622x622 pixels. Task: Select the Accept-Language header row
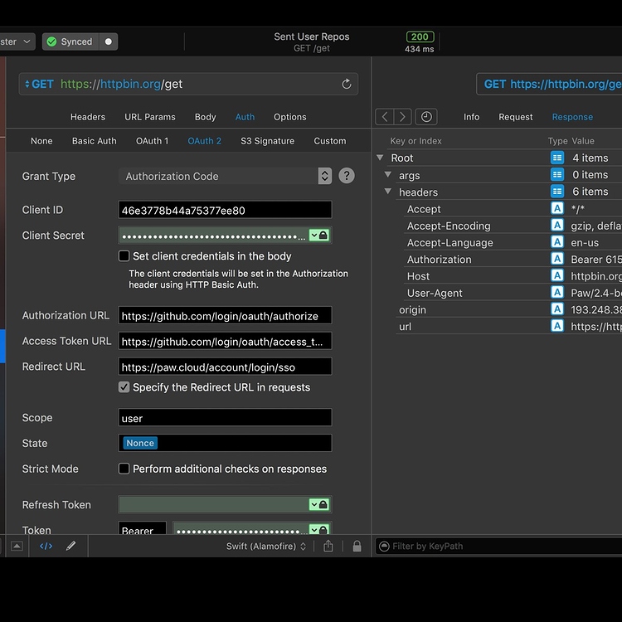tap(513, 242)
